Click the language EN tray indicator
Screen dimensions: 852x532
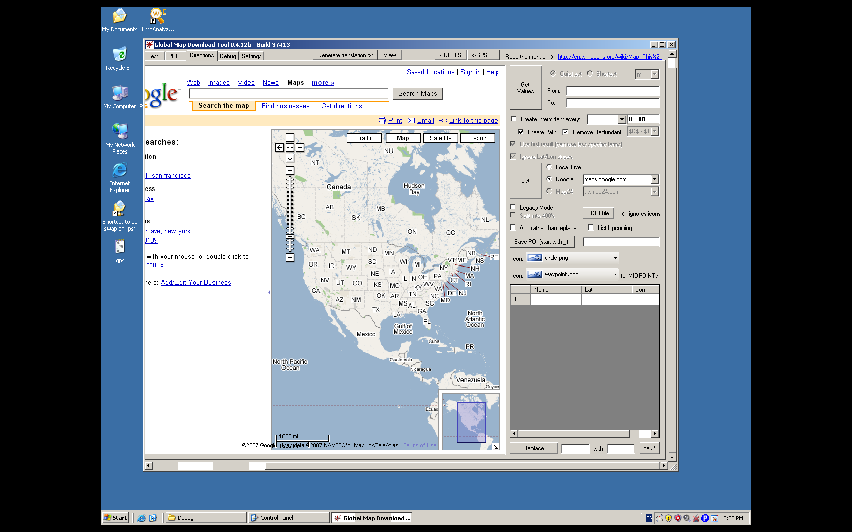coord(649,518)
